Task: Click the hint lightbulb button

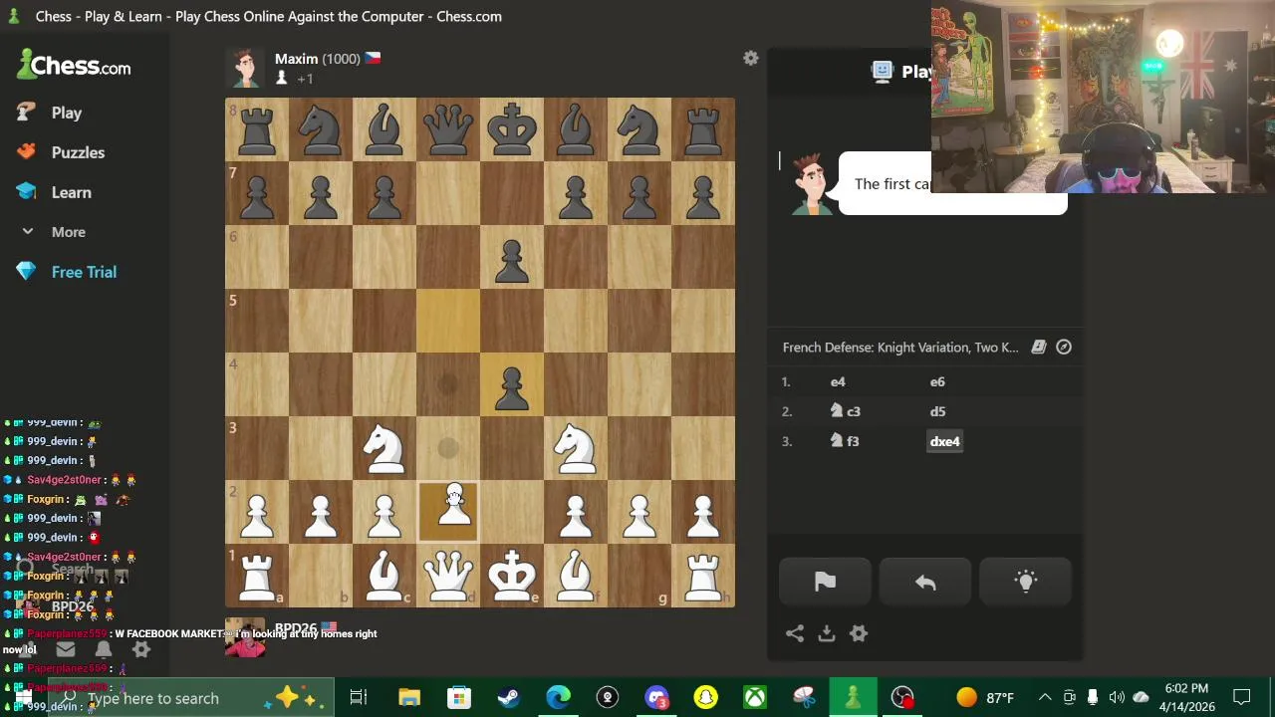Action: (1025, 583)
